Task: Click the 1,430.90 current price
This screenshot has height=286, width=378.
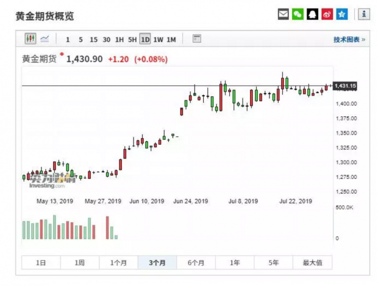Action: 84,59
